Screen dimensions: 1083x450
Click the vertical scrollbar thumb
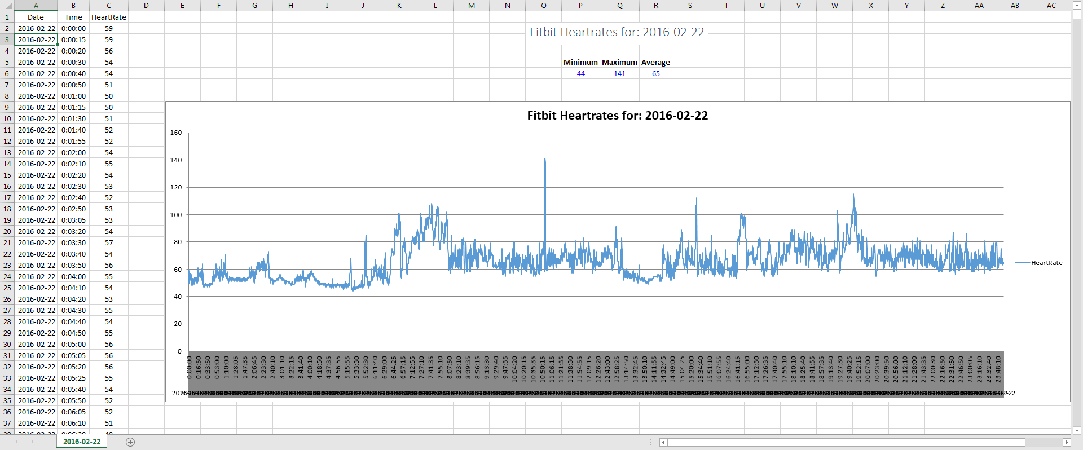click(1077, 15)
